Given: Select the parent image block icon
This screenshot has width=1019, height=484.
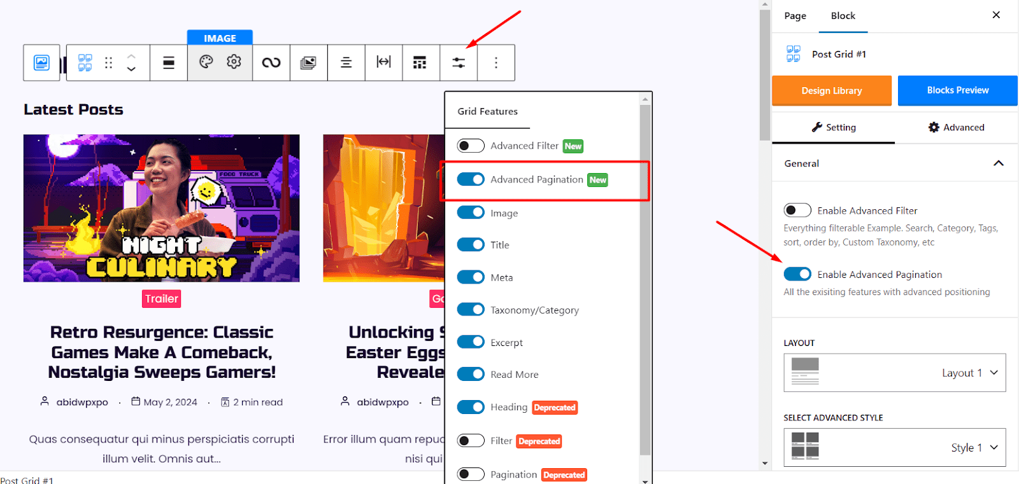Looking at the screenshot, I should [41, 62].
